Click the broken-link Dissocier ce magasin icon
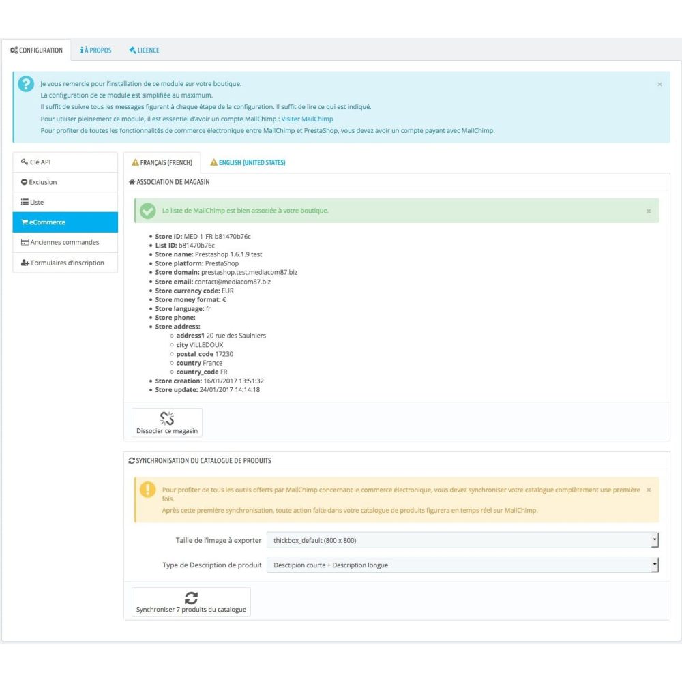 [167, 418]
